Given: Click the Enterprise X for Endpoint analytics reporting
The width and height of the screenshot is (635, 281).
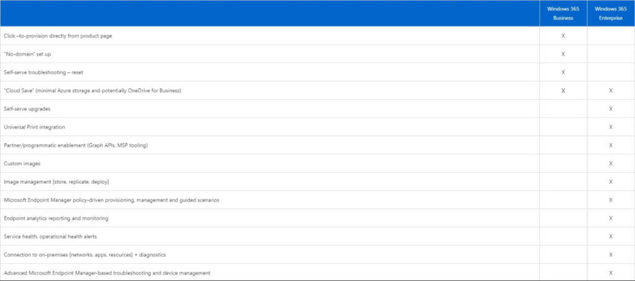Looking at the screenshot, I should (611, 218).
